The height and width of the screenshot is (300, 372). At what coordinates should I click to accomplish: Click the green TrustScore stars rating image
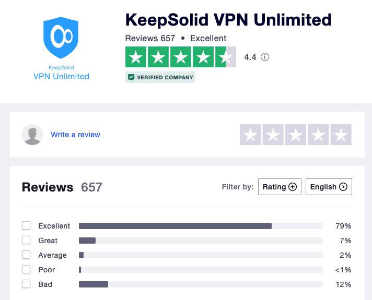181,57
